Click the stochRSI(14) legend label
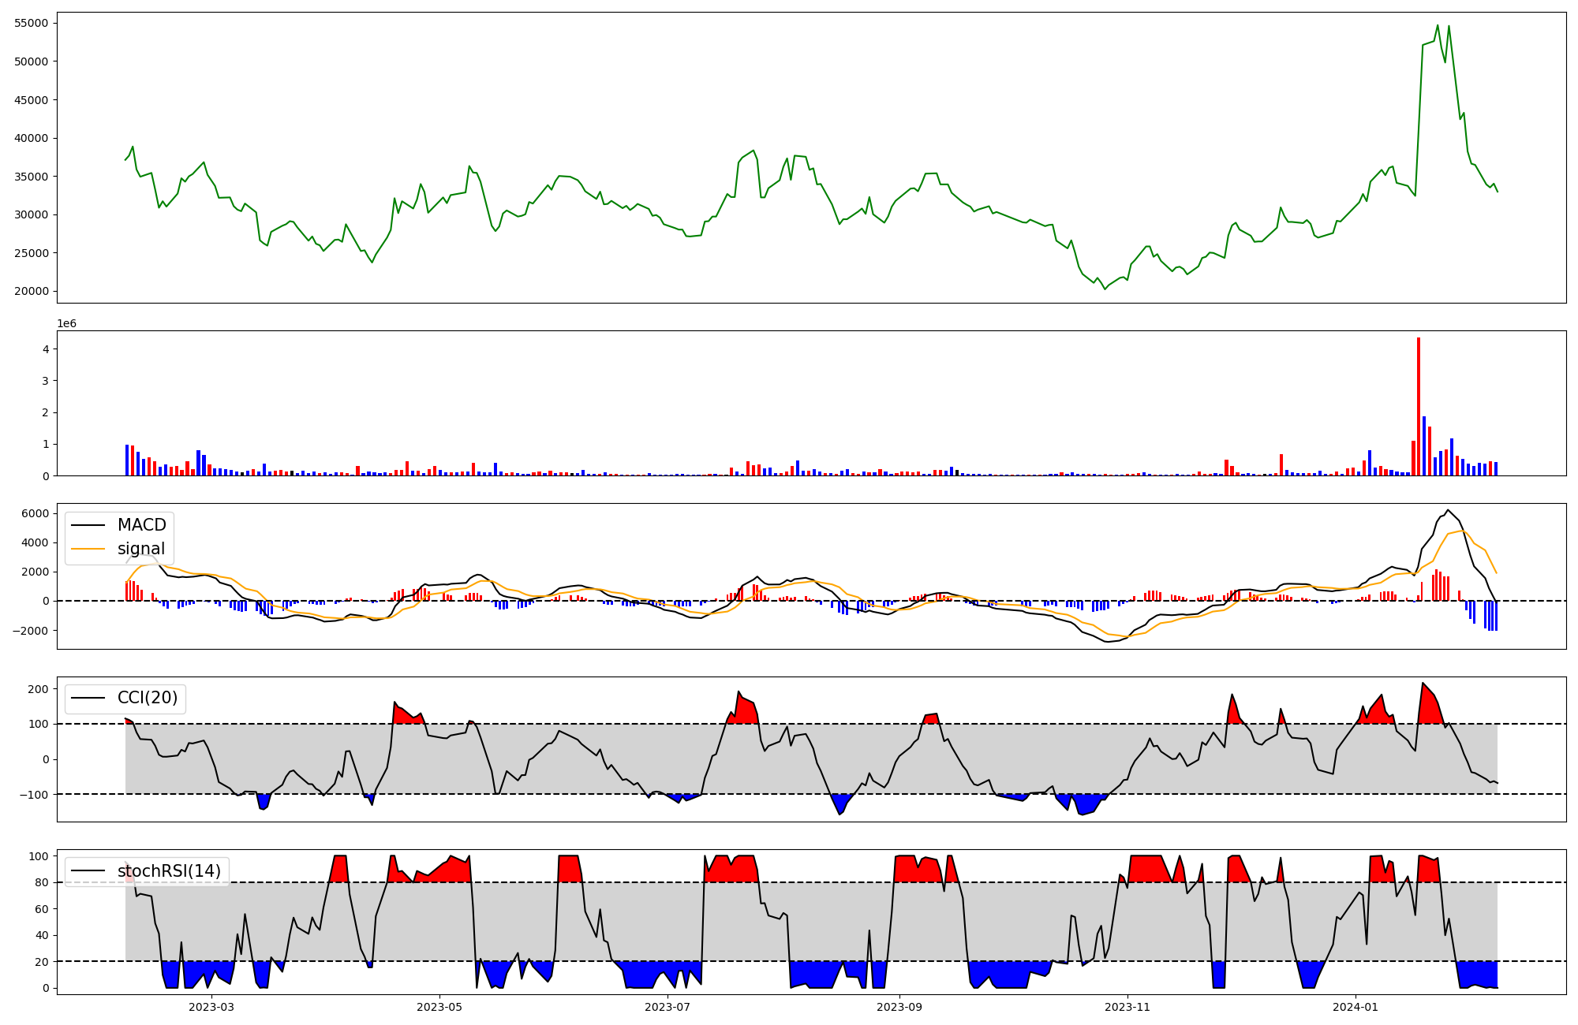This screenshot has height=1025, width=1578. coord(169,871)
